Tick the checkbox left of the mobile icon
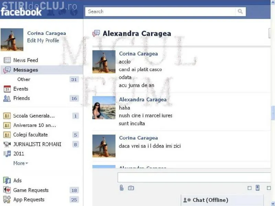The image size is (275, 206). (x=250, y=188)
